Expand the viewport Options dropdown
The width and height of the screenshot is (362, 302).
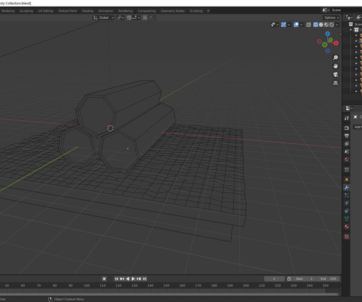331,18
